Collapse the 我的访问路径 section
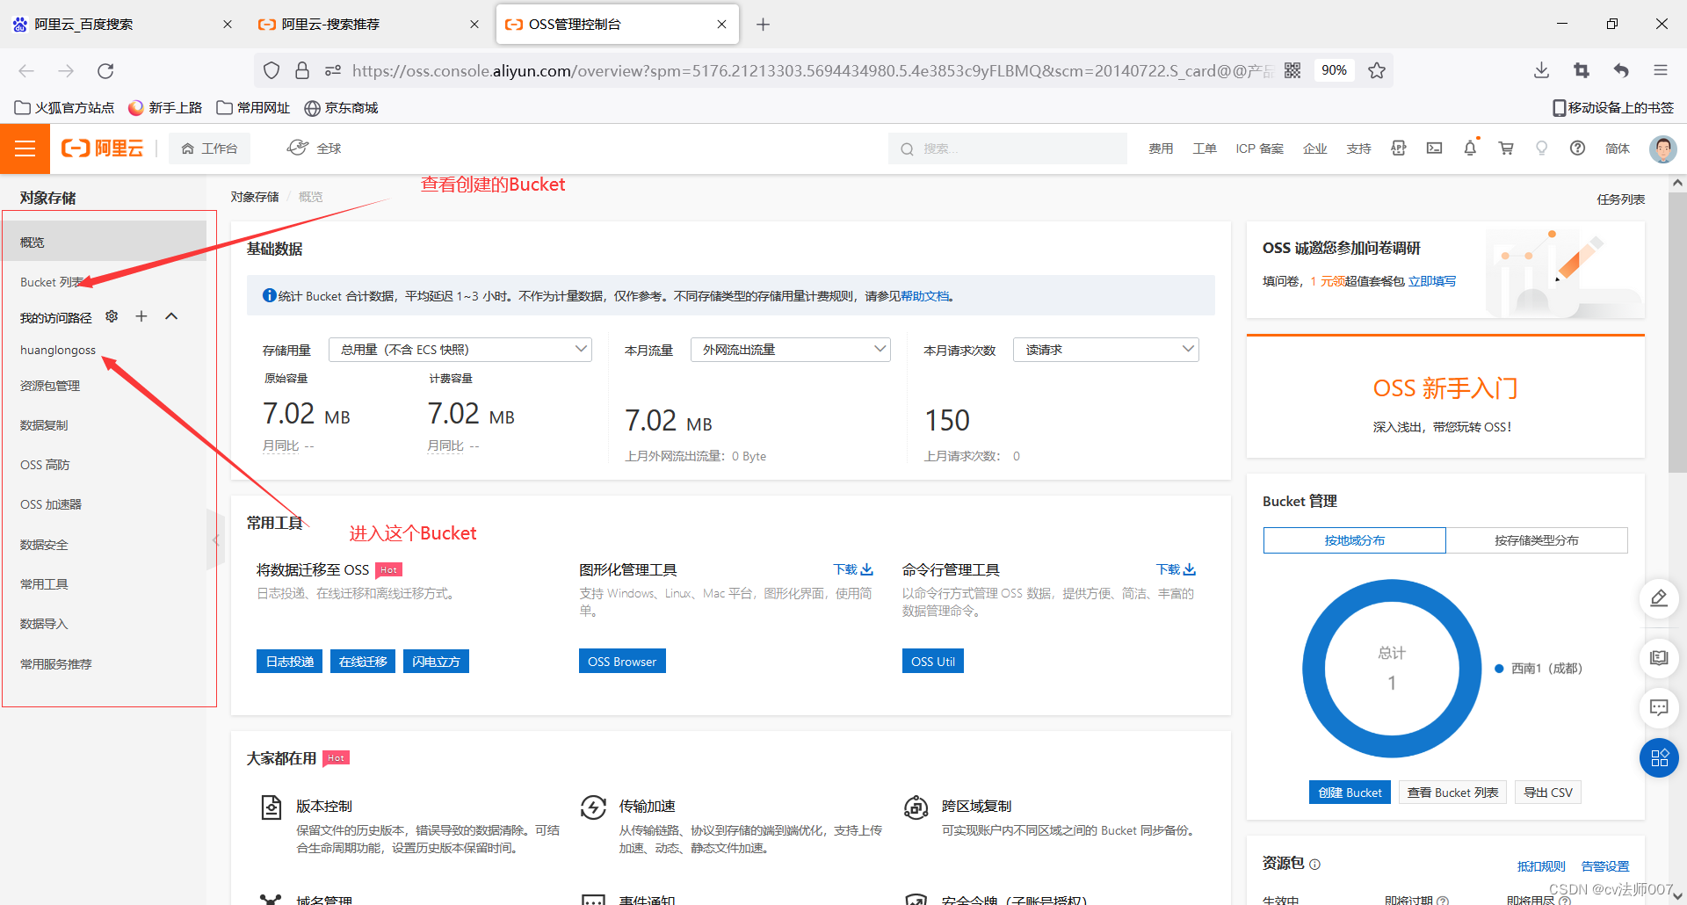 click(171, 316)
